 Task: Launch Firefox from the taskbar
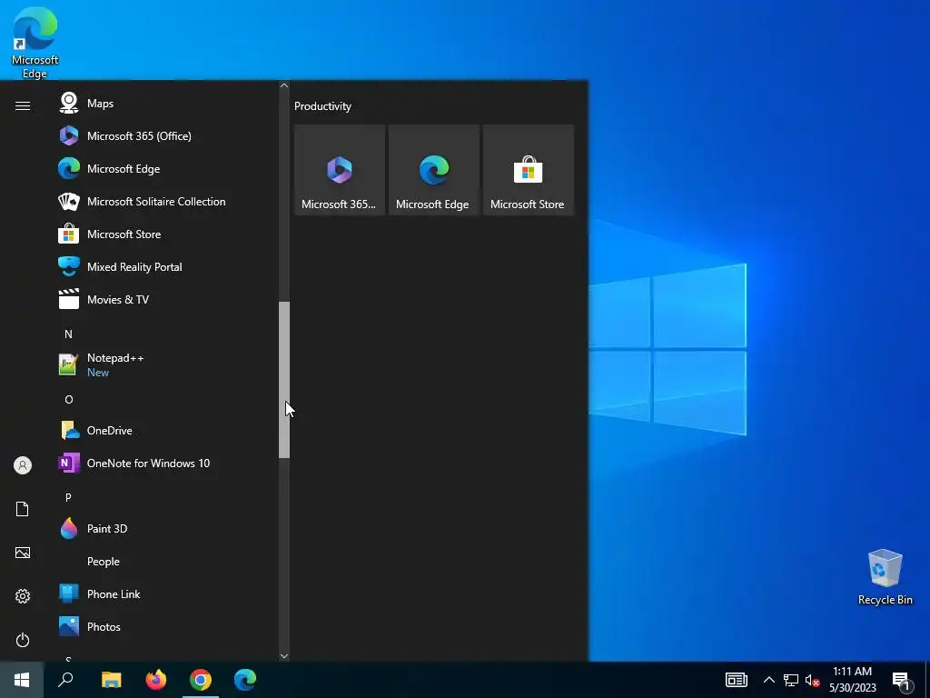click(156, 680)
